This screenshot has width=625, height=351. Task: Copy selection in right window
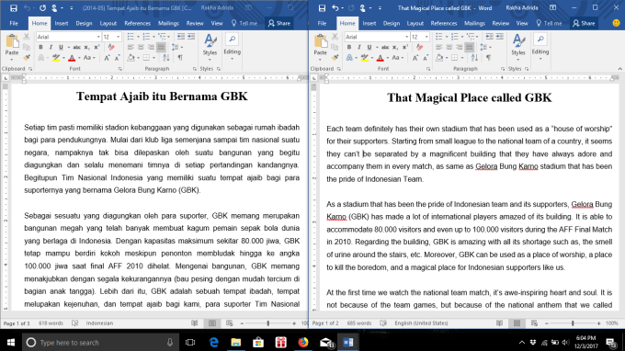335,48
